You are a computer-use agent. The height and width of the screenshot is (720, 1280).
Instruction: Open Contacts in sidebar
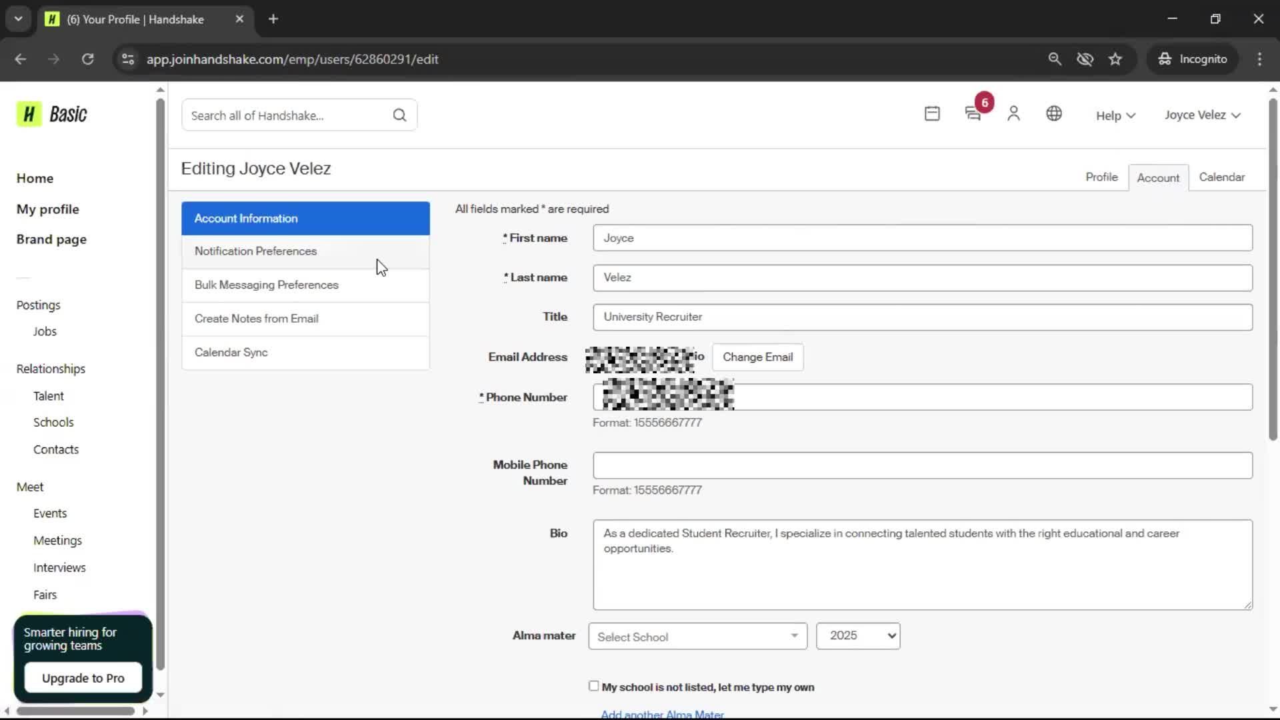pos(56,449)
